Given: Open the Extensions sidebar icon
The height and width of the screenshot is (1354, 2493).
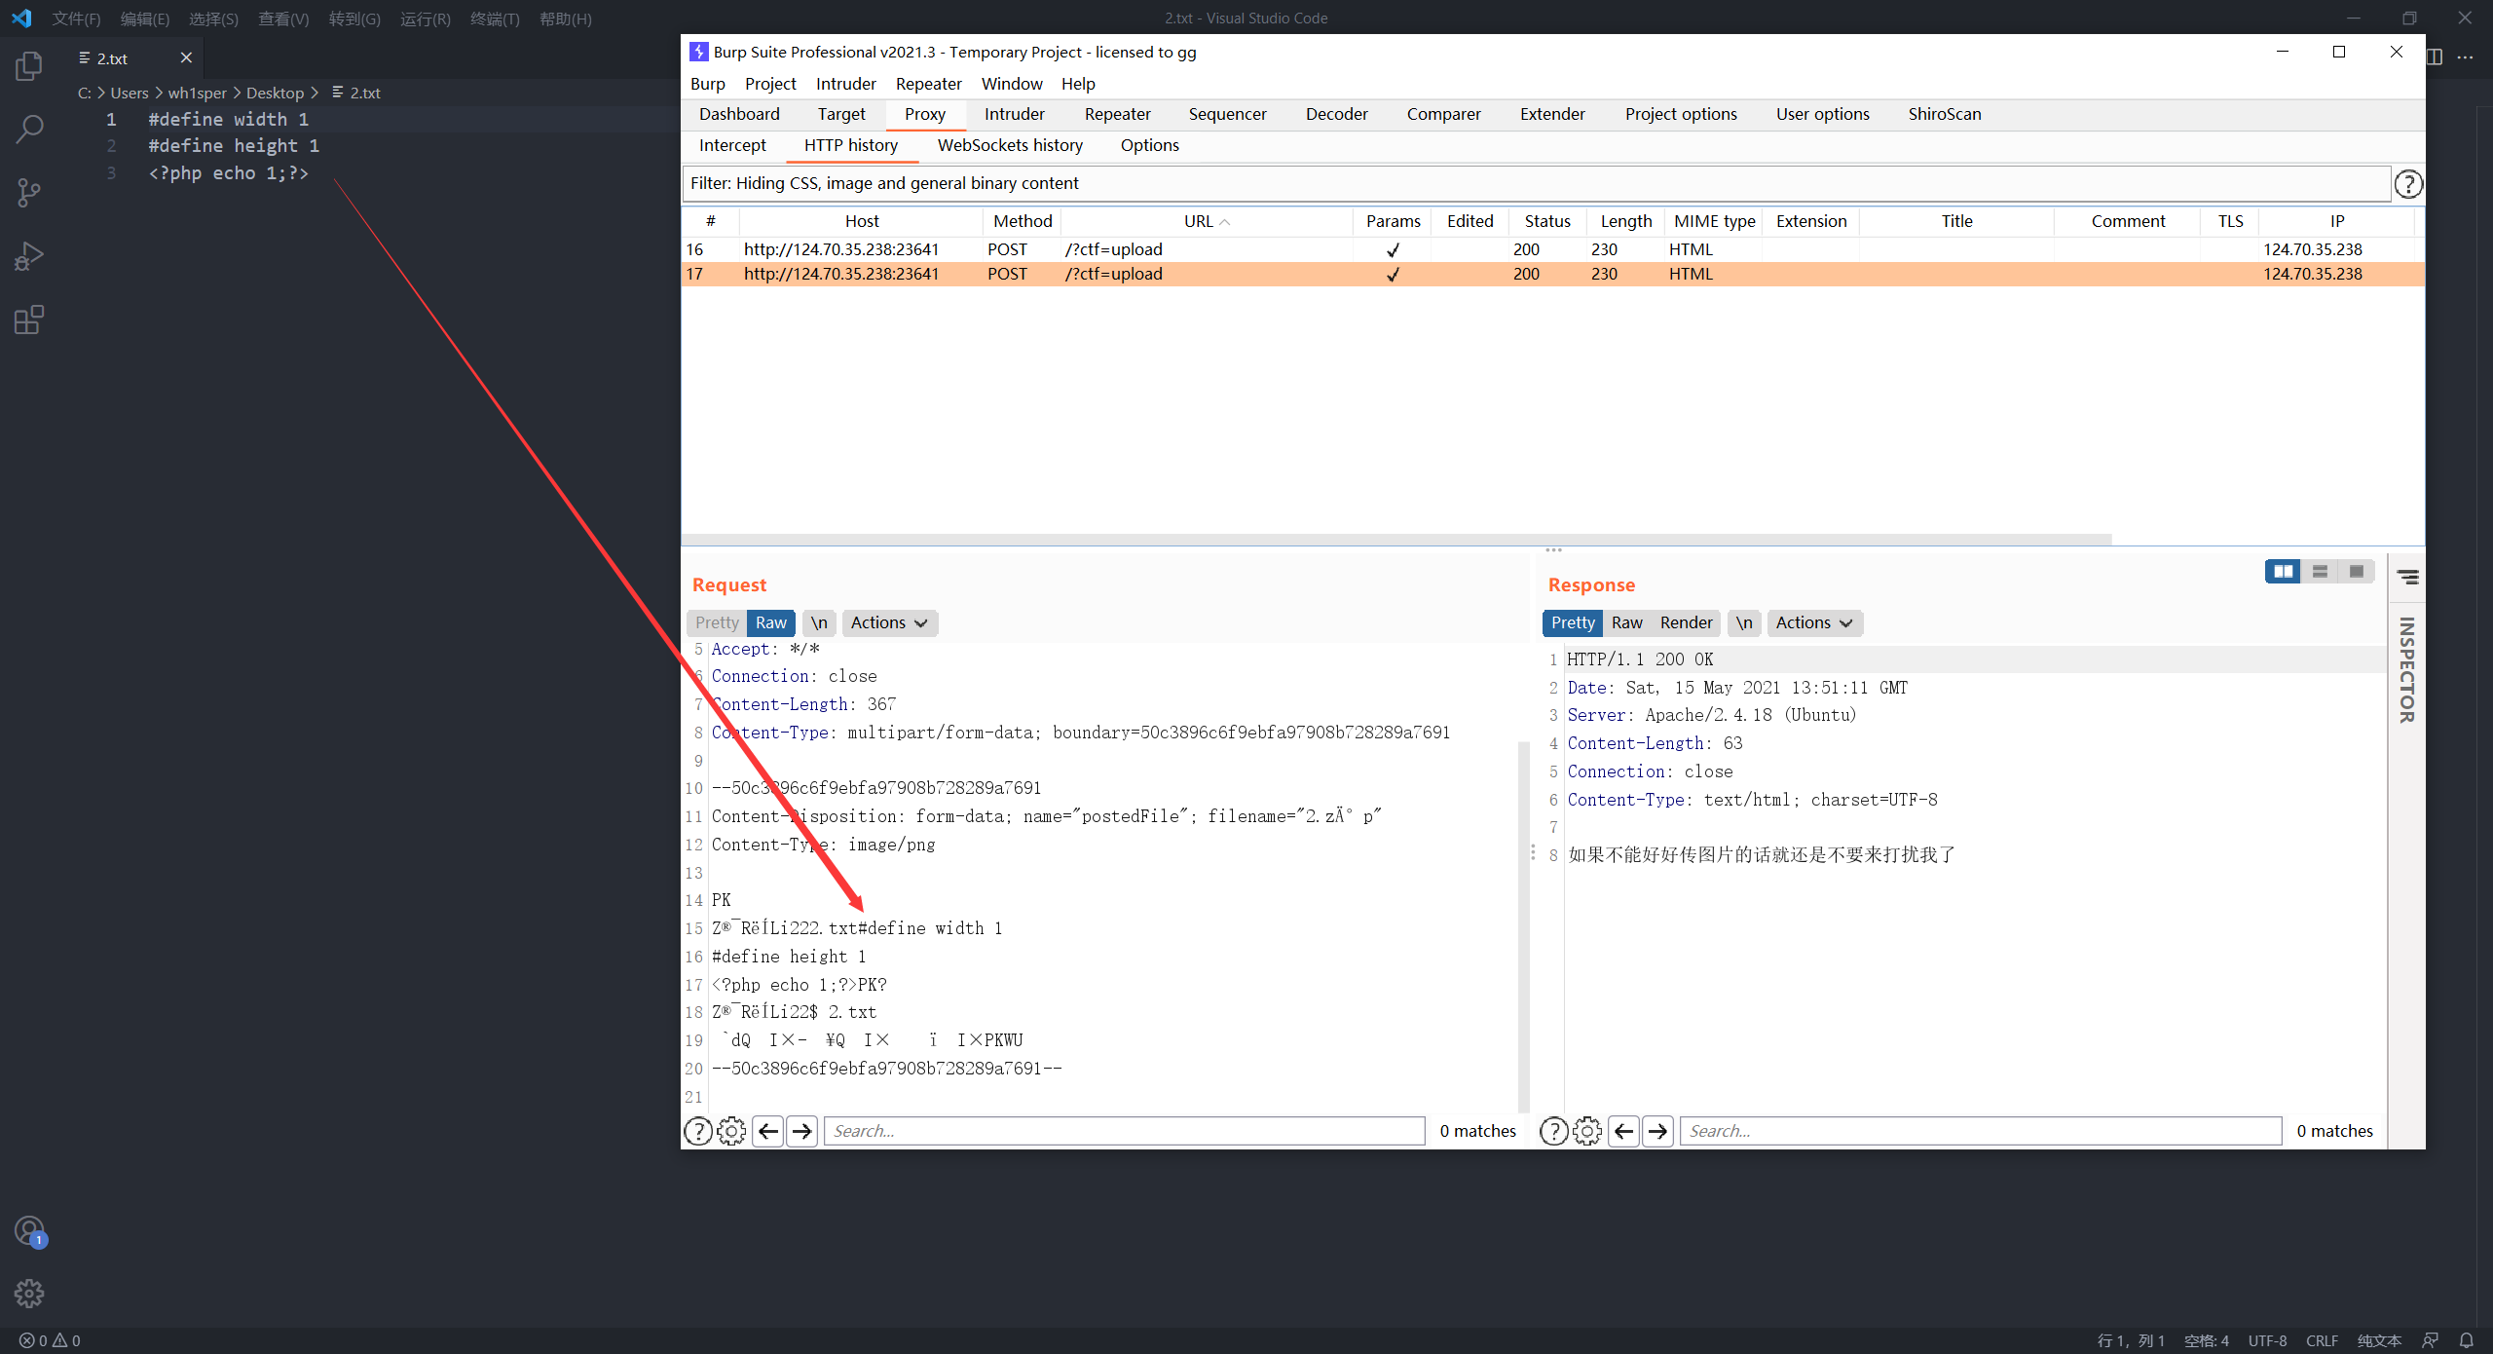Looking at the screenshot, I should 29,320.
